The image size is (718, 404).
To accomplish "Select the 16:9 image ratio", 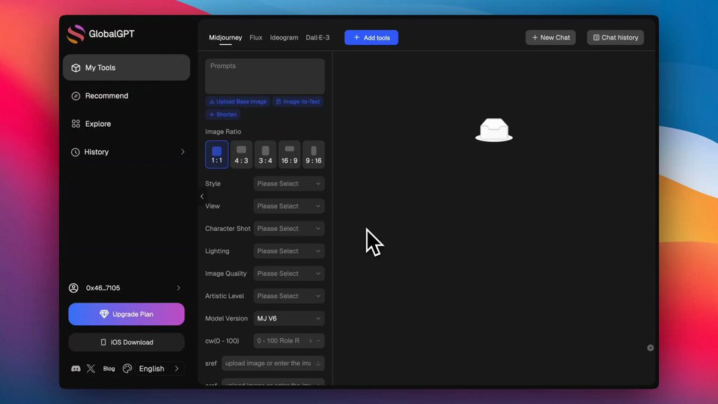I will [x=290, y=154].
